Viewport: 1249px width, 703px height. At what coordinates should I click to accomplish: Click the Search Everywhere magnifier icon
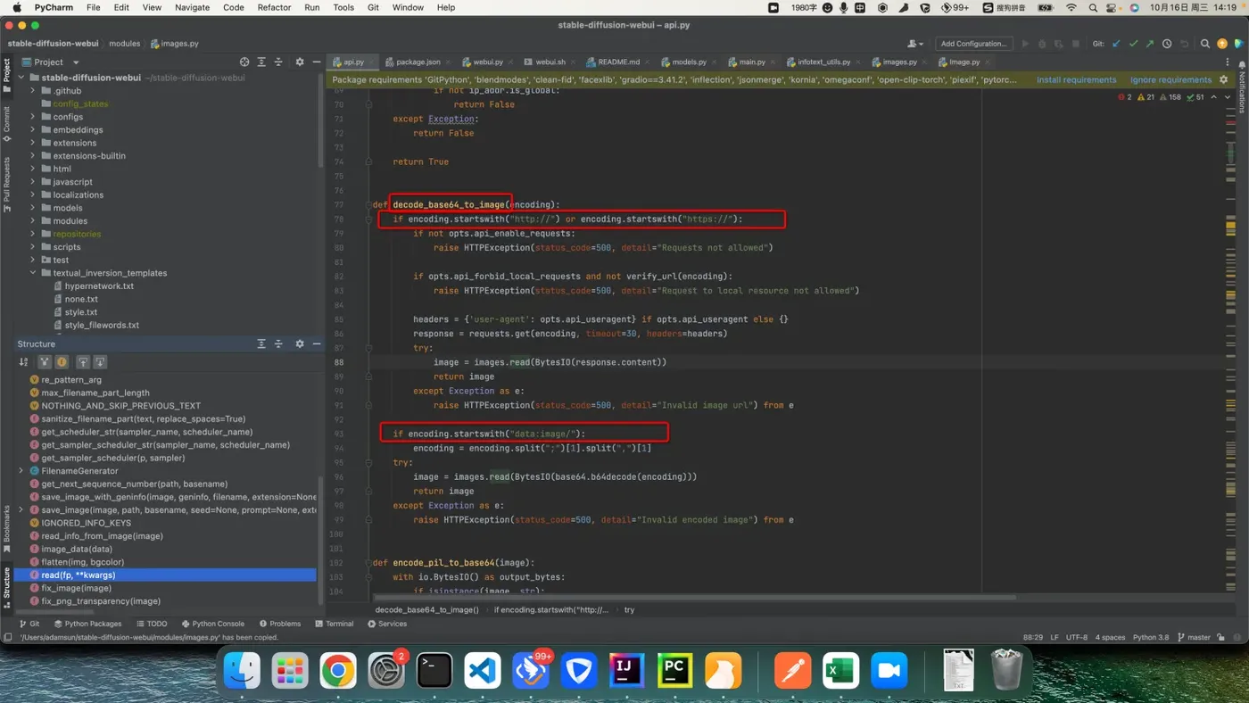click(x=1205, y=43)
